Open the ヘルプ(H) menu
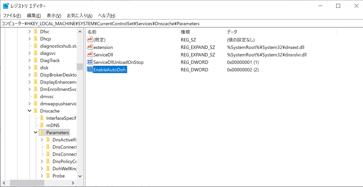The width and height of the screenshot is (363, 187). (x=107, y=15)
